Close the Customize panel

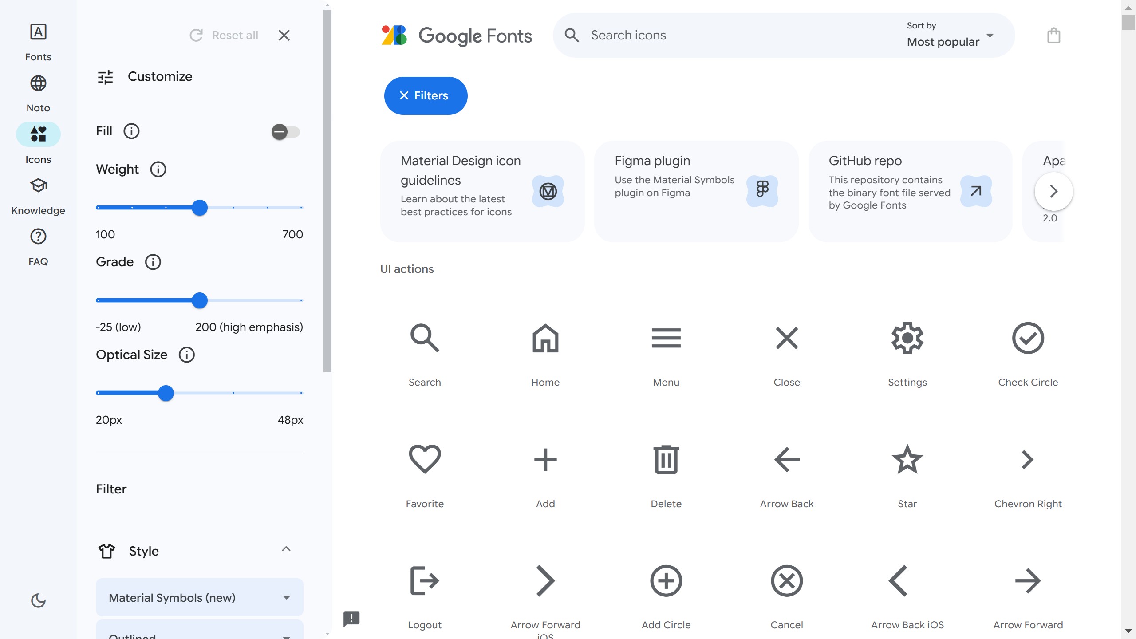coord(284,35)
